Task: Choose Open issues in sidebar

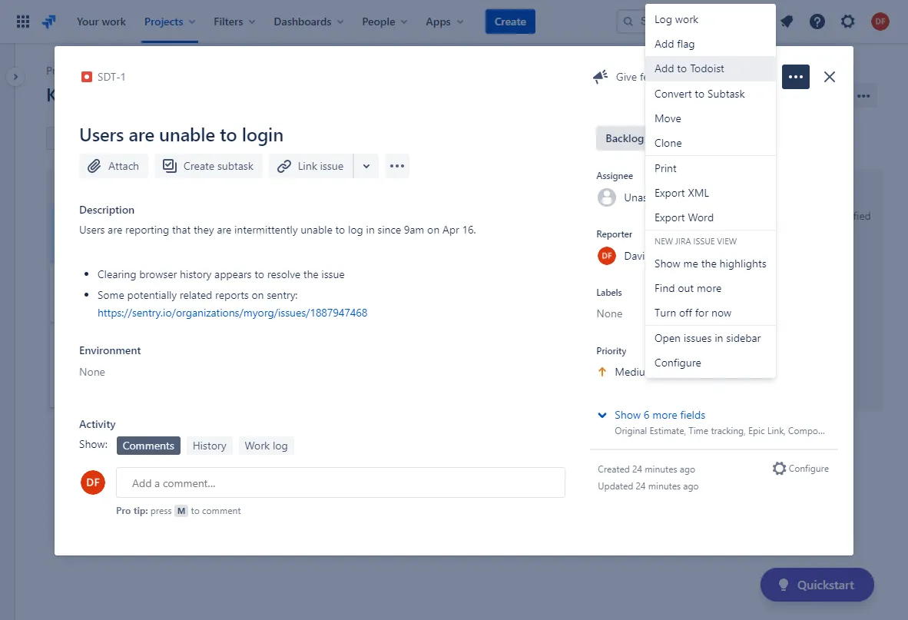Action: pos(711,338)
